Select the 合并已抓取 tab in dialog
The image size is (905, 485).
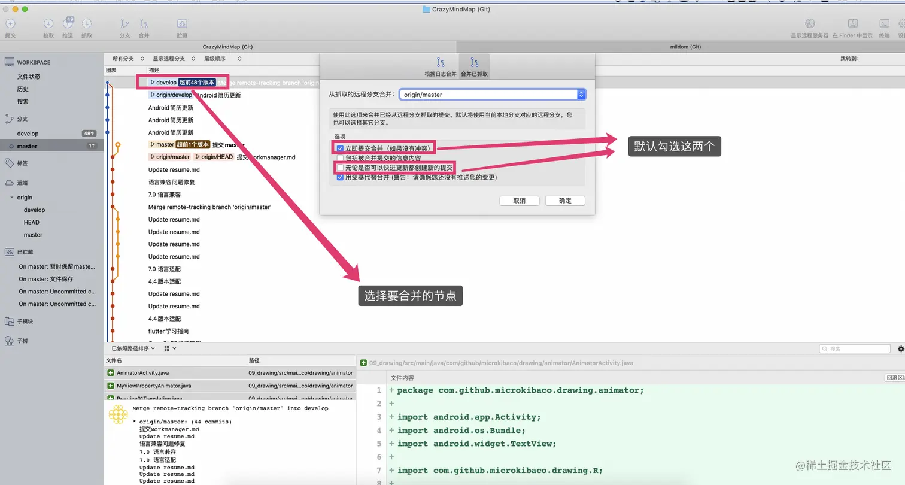pyautogui.click(x=474, y=66)
